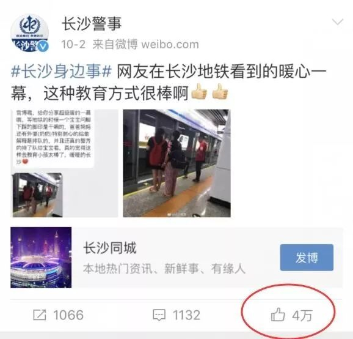353x339 pixels.
Task: Click the 发博 button
Action: click(x=307, y=258)
